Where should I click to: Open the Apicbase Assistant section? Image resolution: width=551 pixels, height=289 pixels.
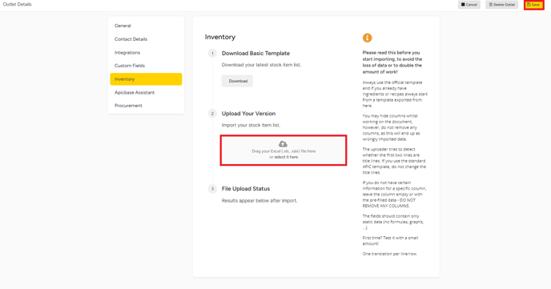point(135,92)
